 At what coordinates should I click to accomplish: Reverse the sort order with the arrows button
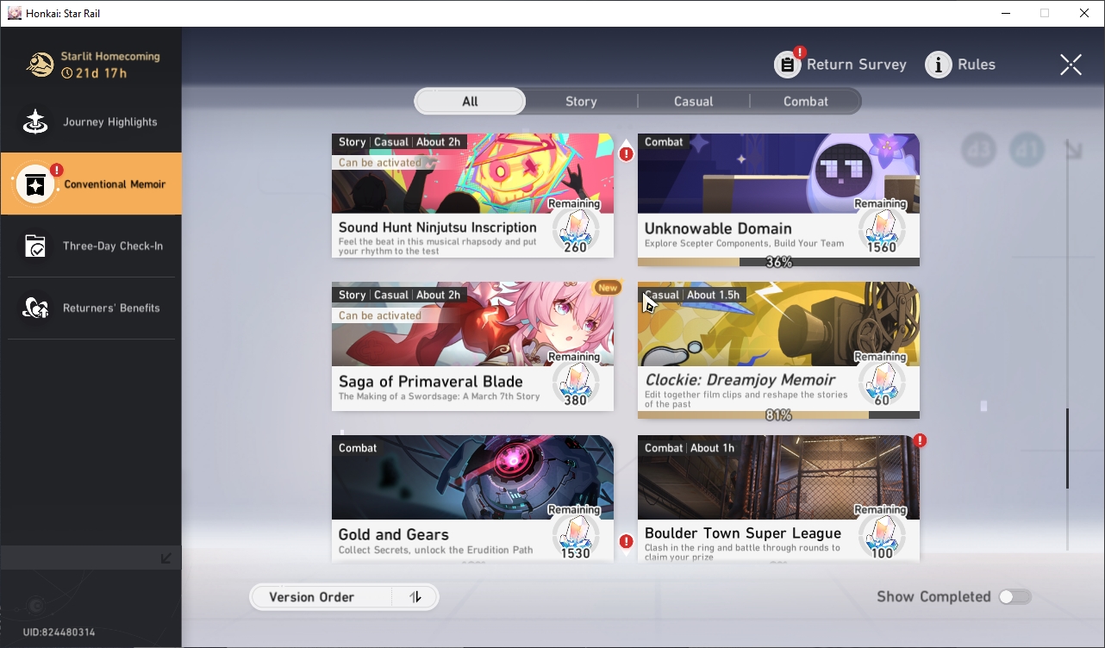(x=415, y=597)
